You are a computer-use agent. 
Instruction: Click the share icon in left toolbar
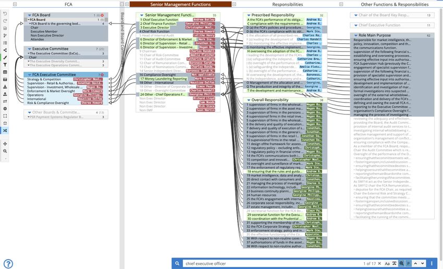pos(5,50)
